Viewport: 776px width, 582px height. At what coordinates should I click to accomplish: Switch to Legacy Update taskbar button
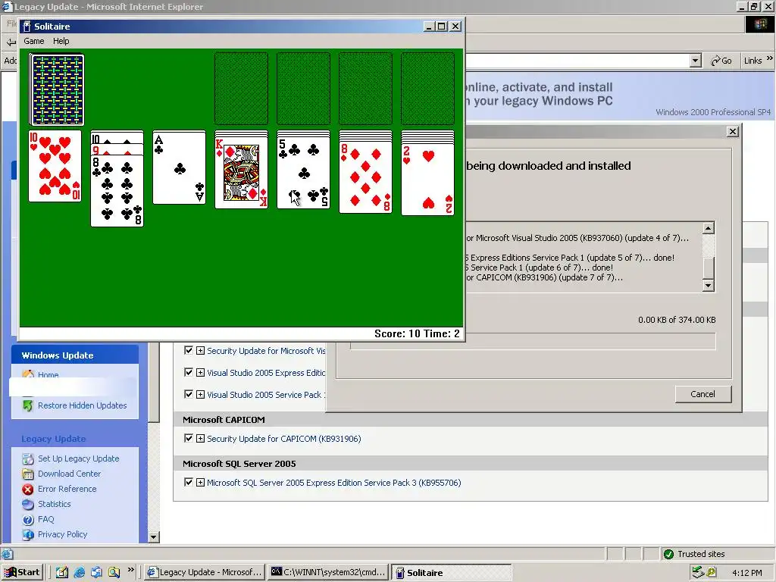[x=205, y=572]
